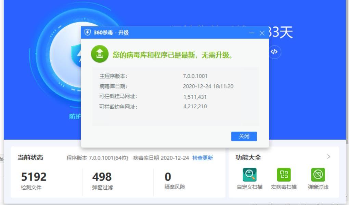Click the 可拦截挂马网址 label
The height and width of the screenshot is (205, 349).
pyautogui.click(x=118, y=96)
